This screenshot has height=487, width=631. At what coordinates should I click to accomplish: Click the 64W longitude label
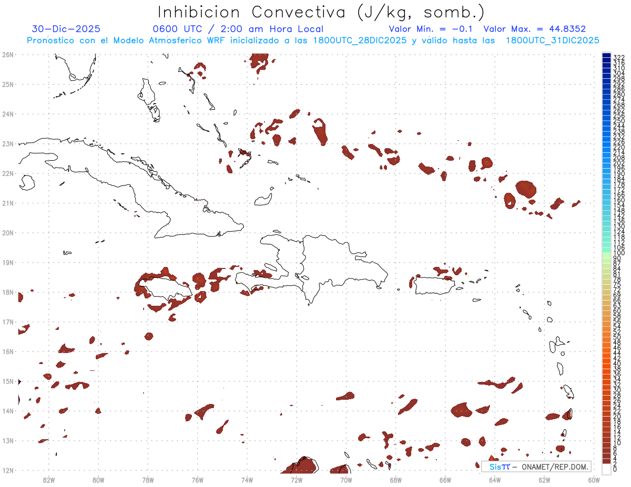pos(495,480)
